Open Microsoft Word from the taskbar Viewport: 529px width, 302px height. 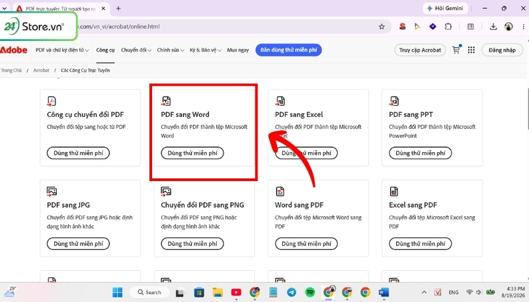pyautogui.click(x=384, y=292)
